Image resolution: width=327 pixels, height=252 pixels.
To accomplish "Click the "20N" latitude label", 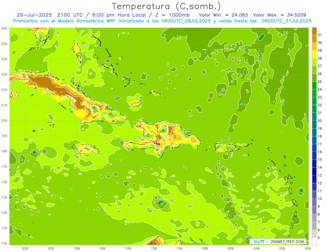I will [x=4, y=120].
